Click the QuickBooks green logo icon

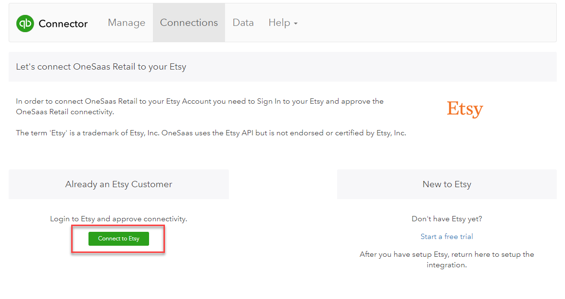25,24
